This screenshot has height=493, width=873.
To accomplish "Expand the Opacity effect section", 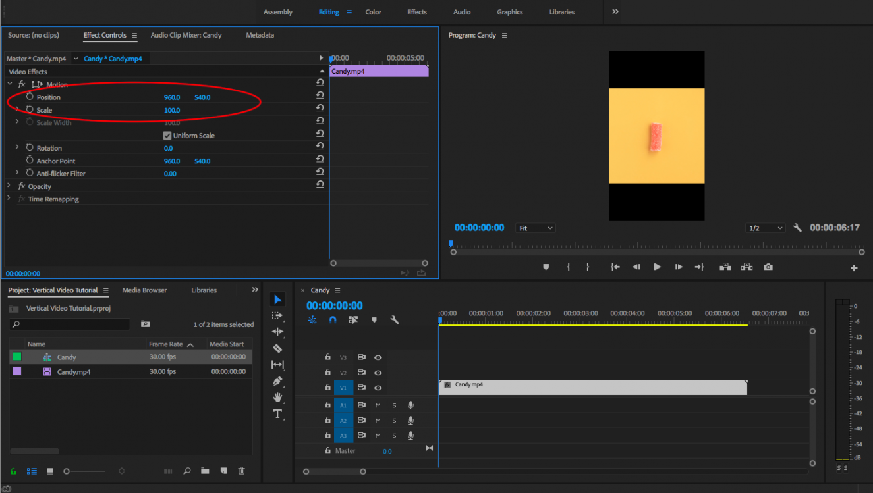I will pyautogui.click(x=9, y=186).
